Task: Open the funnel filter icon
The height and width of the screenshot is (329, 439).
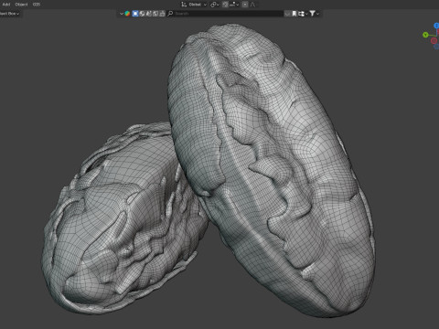Action: click(x=313, y=14)
